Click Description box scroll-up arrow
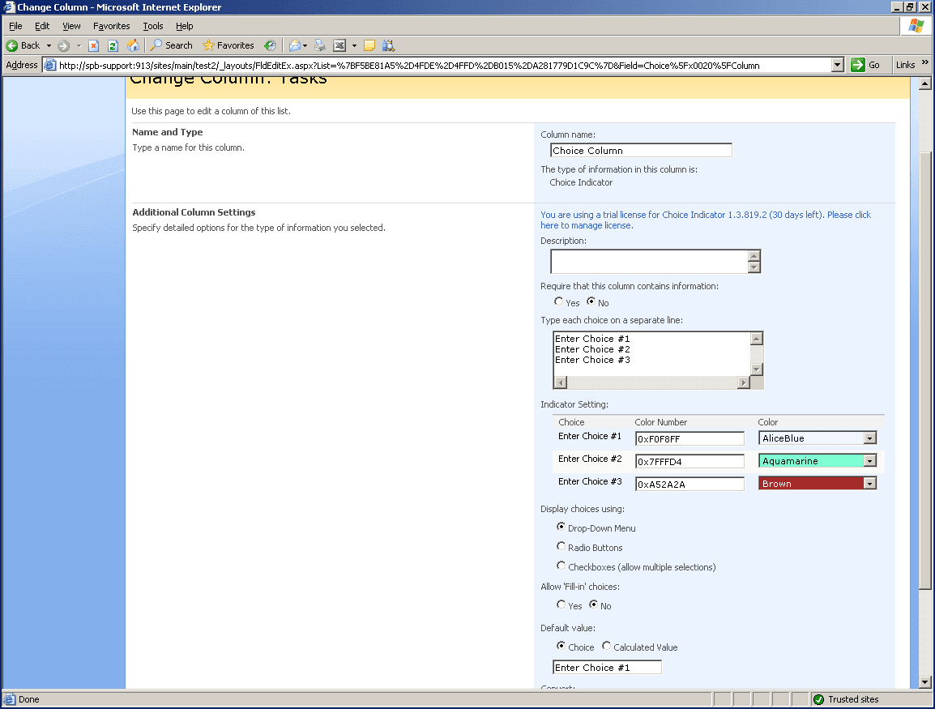 (x=754, y=256)
